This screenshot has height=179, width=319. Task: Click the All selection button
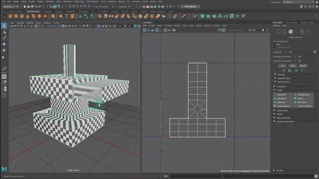click(x=283, y=66)
